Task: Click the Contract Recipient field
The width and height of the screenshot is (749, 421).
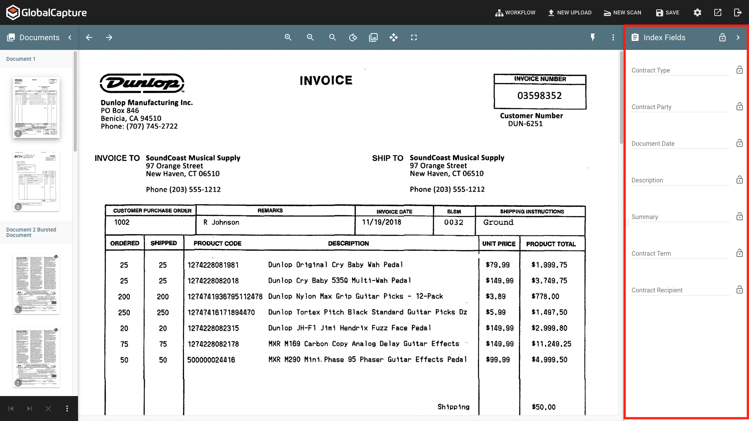Action: (680, 290)
